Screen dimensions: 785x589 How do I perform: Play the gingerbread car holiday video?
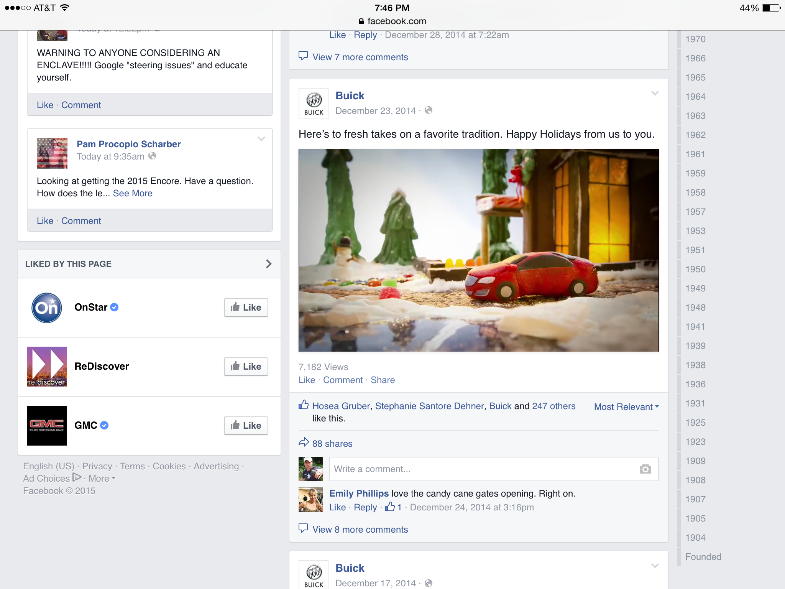[478, 250]
